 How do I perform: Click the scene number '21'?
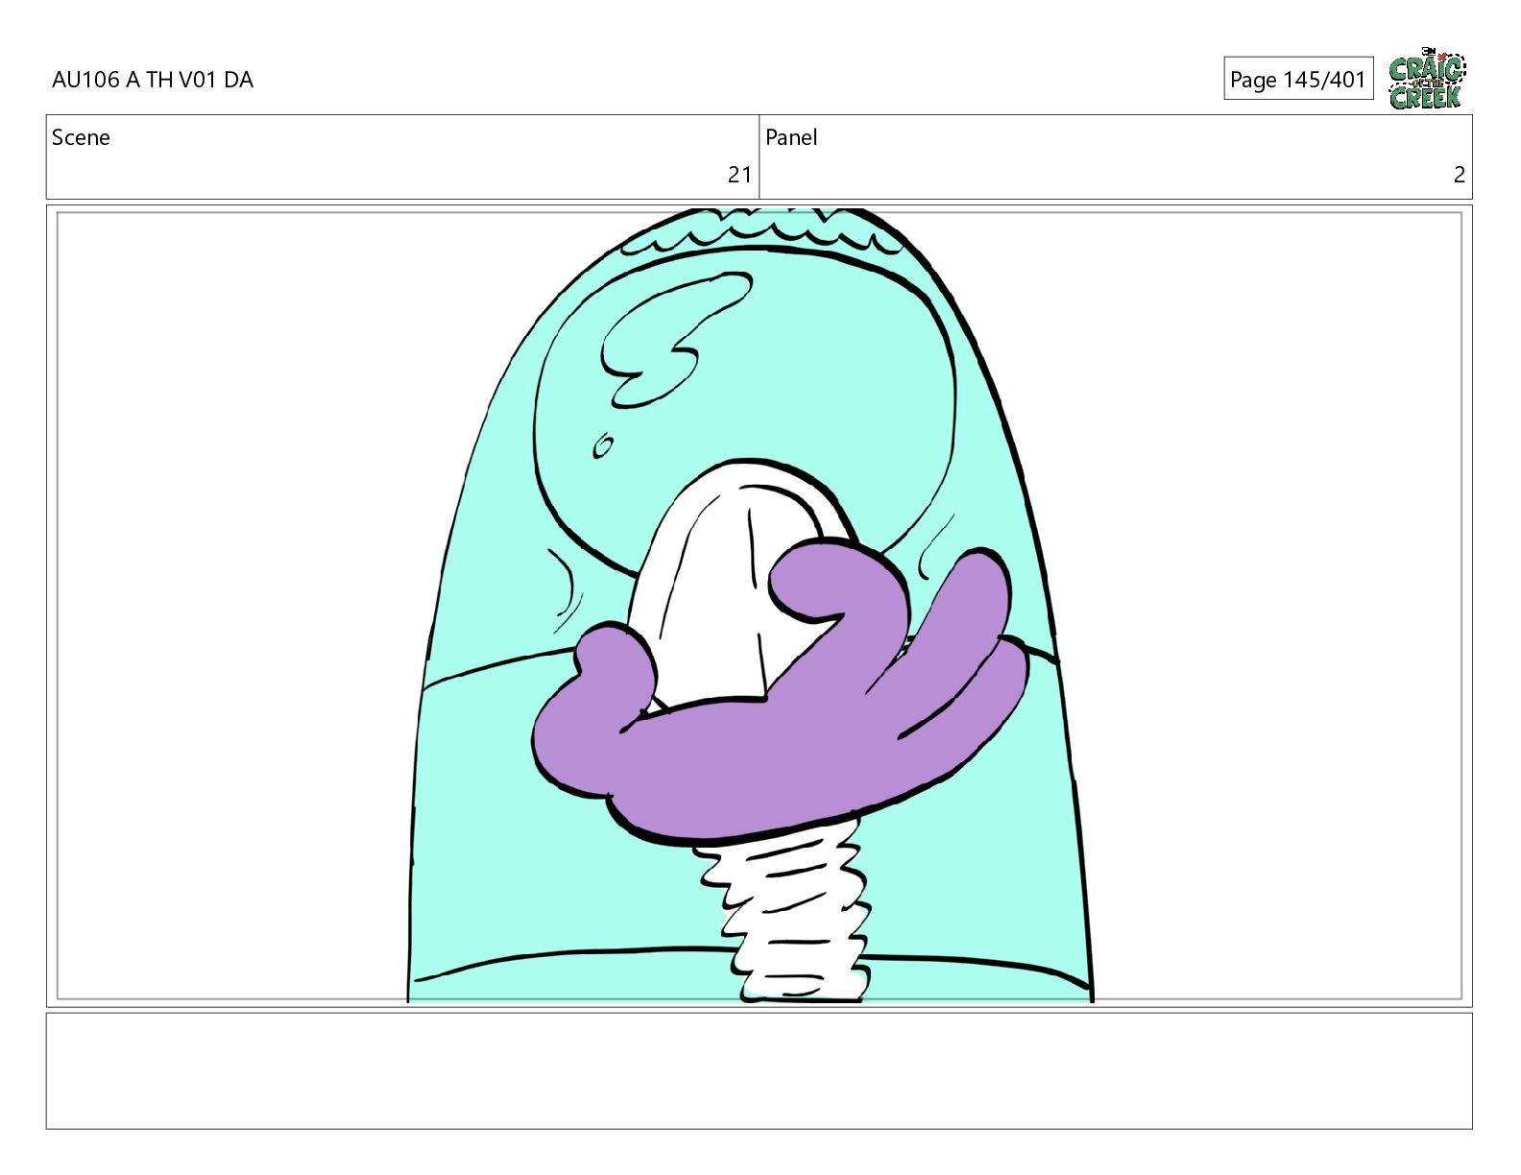pos(739,175)
